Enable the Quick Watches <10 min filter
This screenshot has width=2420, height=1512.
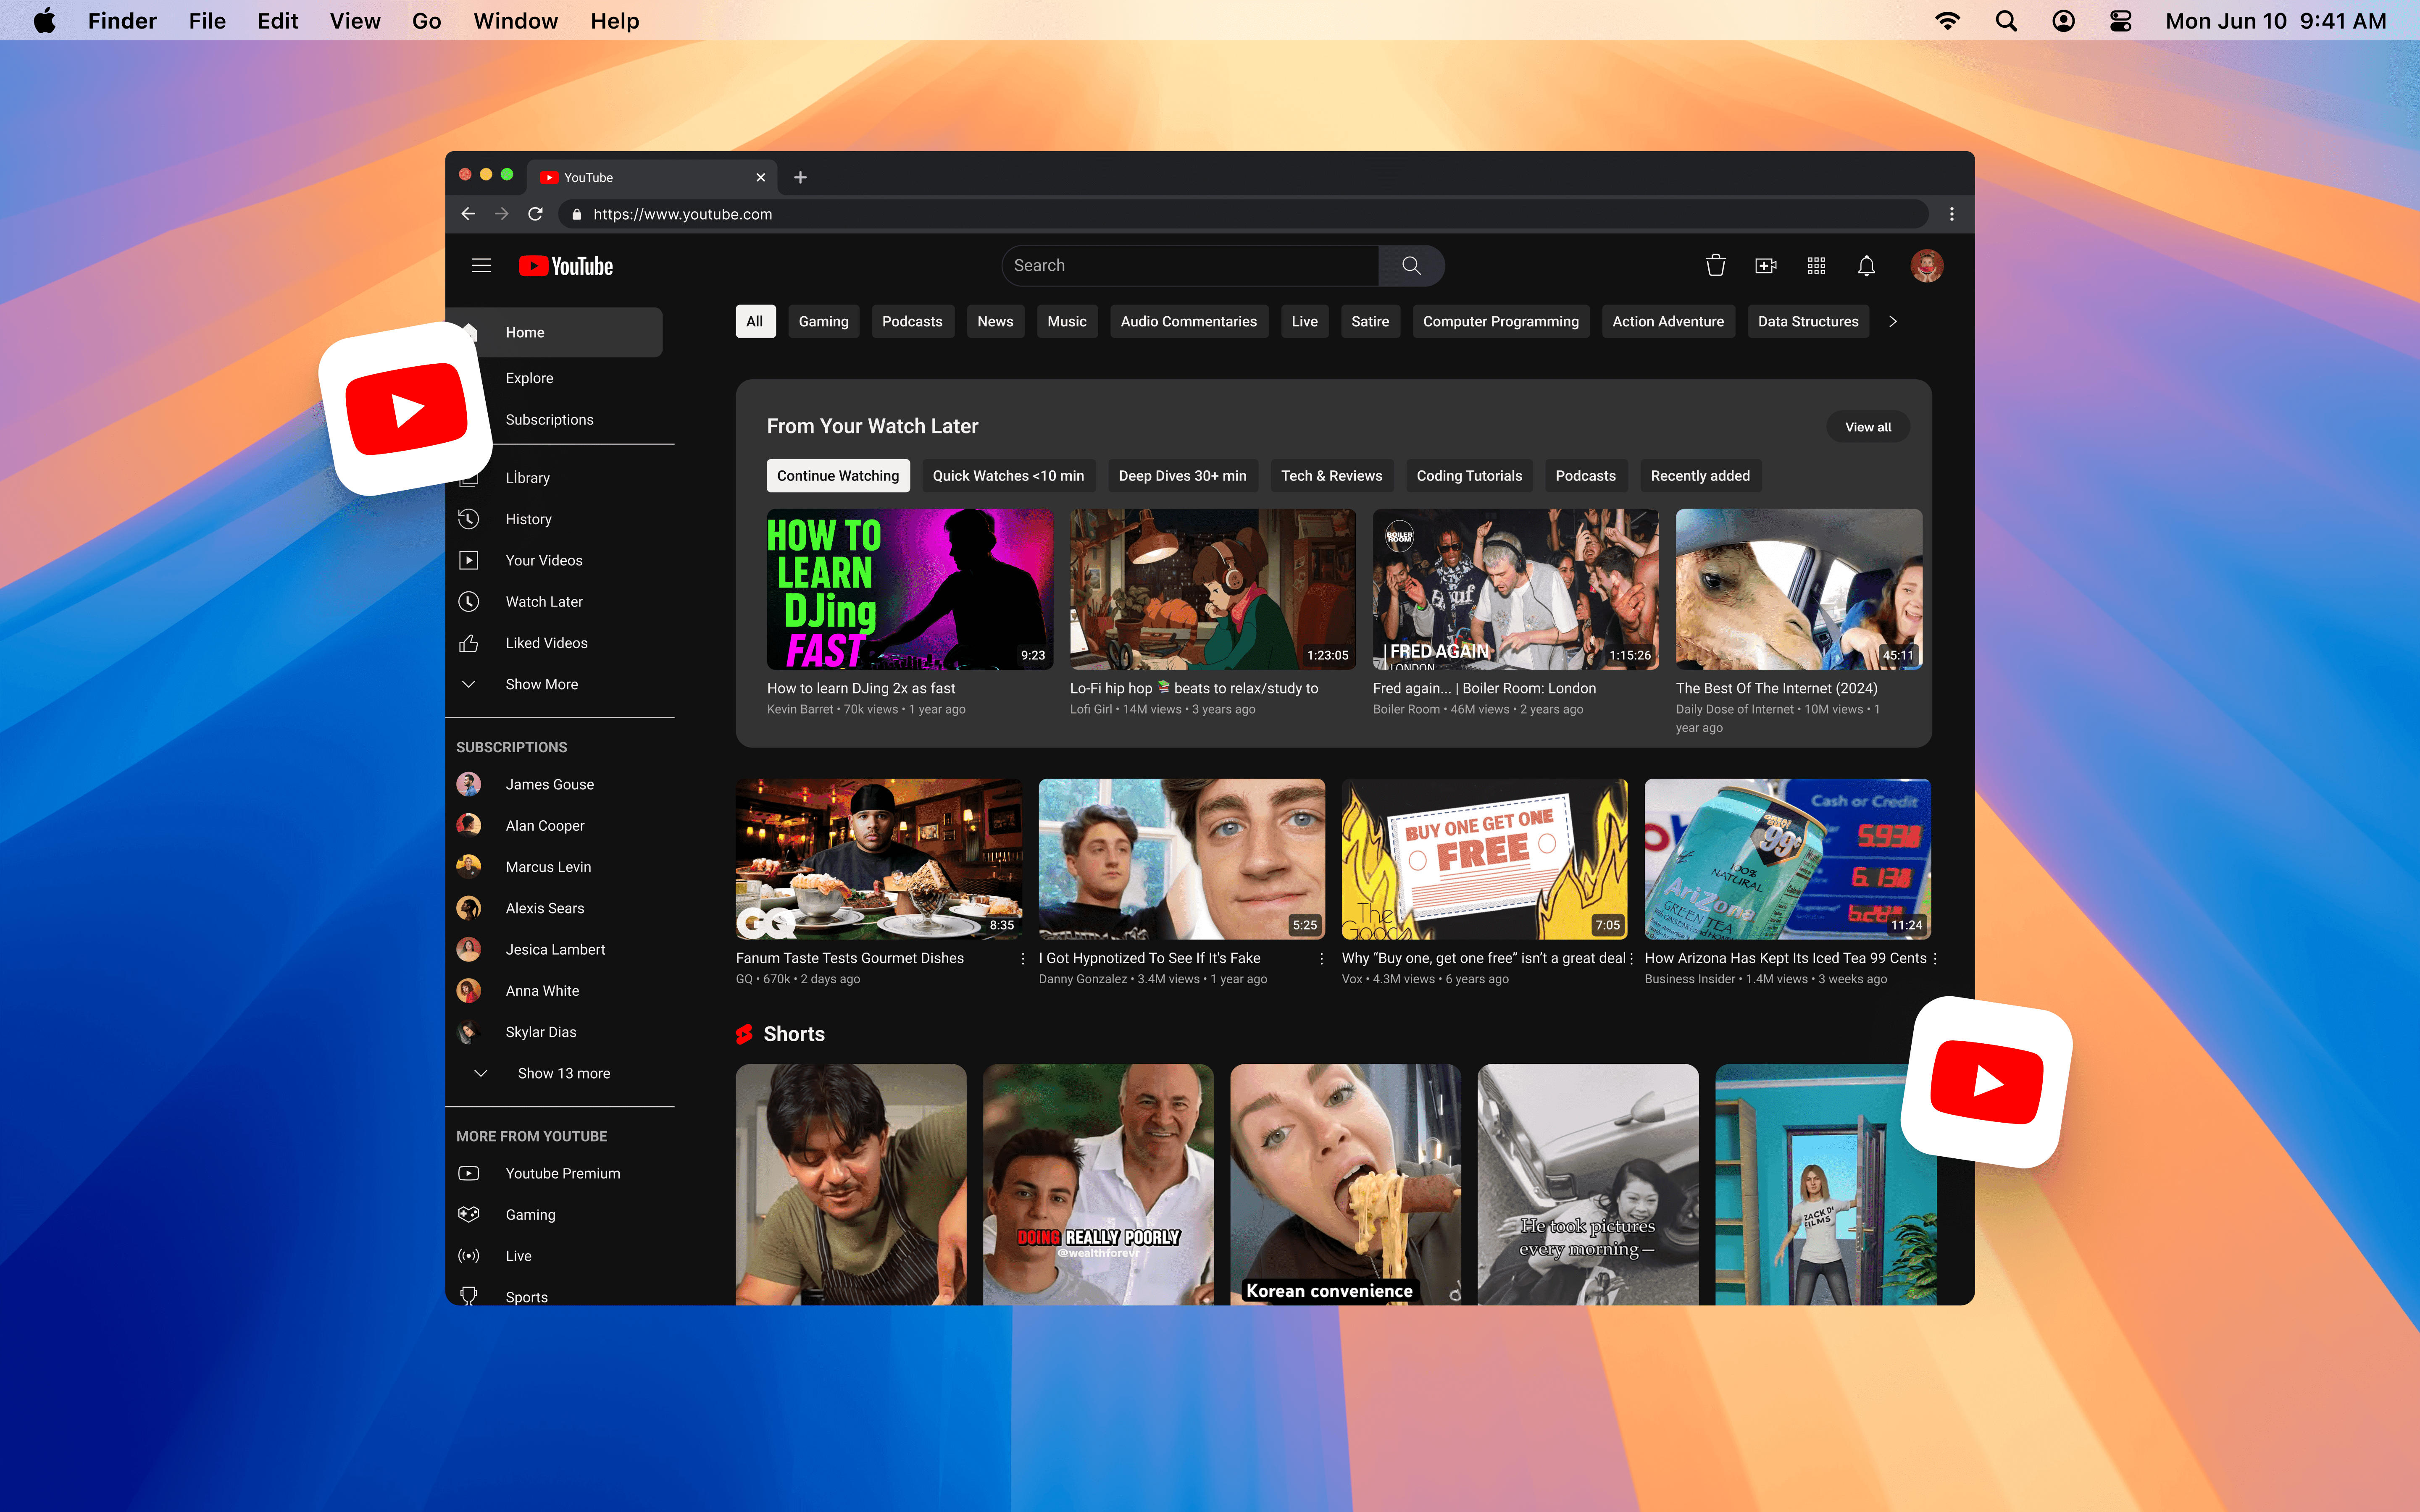point(1008,476)
